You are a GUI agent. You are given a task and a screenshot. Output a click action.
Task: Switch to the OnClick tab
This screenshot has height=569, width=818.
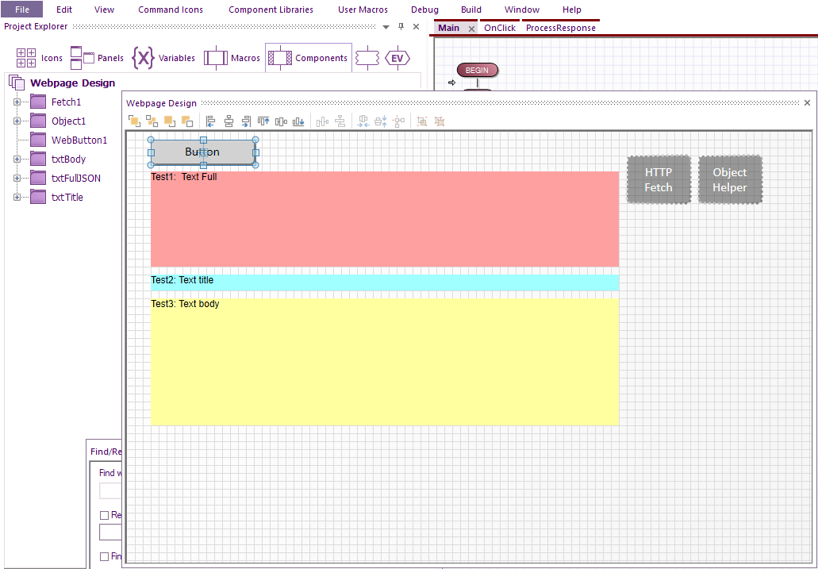click(500, 29)
